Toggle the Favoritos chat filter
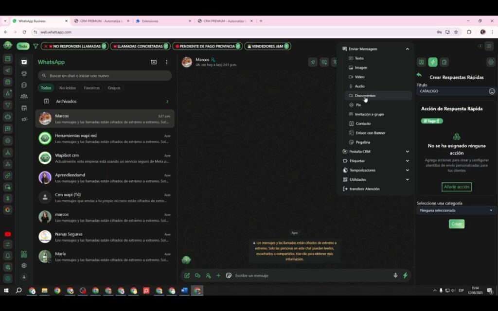This screenshot has width=498, height=311. click(x=91, y=88)
